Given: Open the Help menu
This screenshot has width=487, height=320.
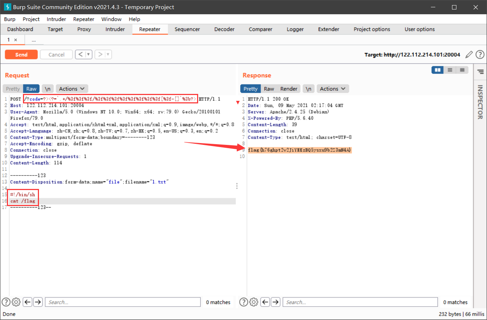Looking at the screenshot, I should 134,19.
